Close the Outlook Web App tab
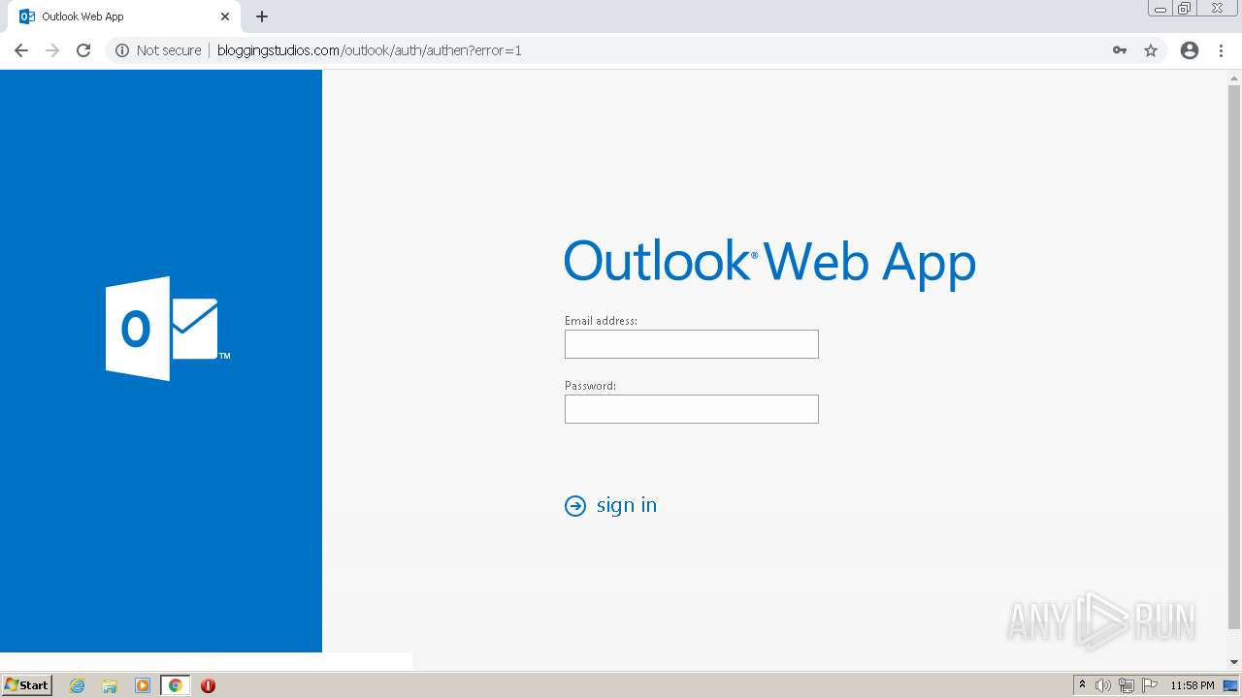 (x=224, y=16)
